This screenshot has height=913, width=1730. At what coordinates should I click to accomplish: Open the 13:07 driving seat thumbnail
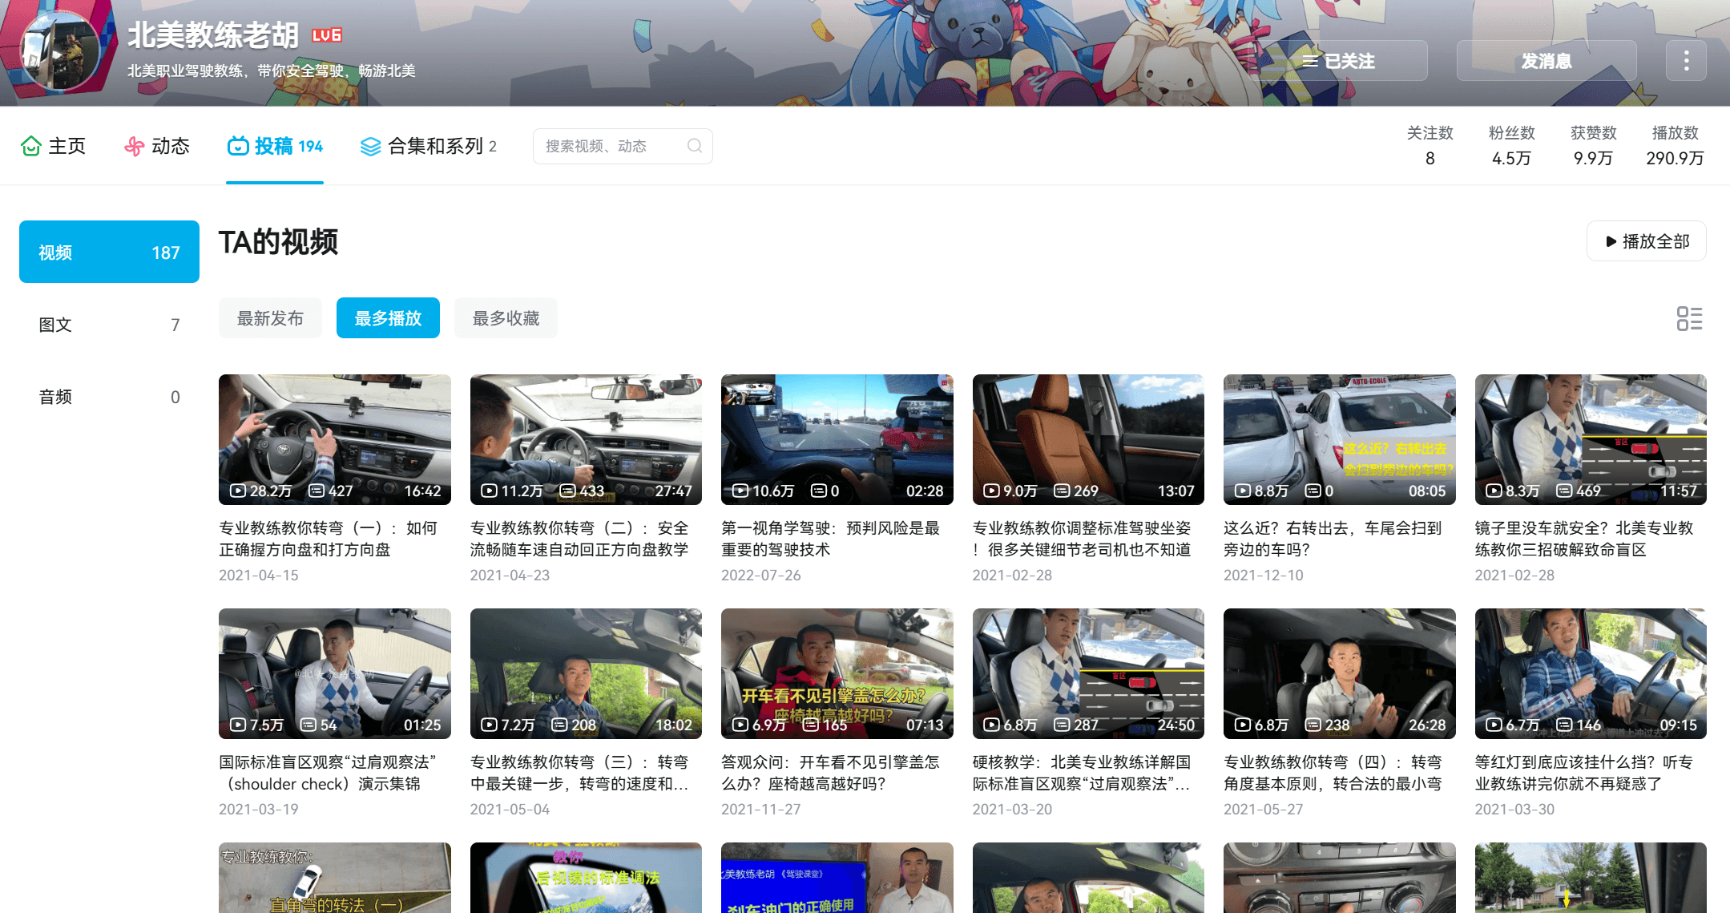coord(1088,439)
